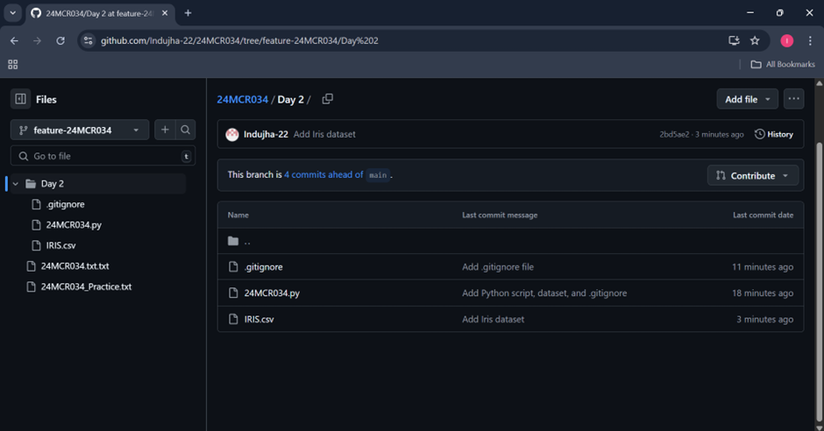
Task: Open the three-dot more options menu
Action: (x=793, y=99)
